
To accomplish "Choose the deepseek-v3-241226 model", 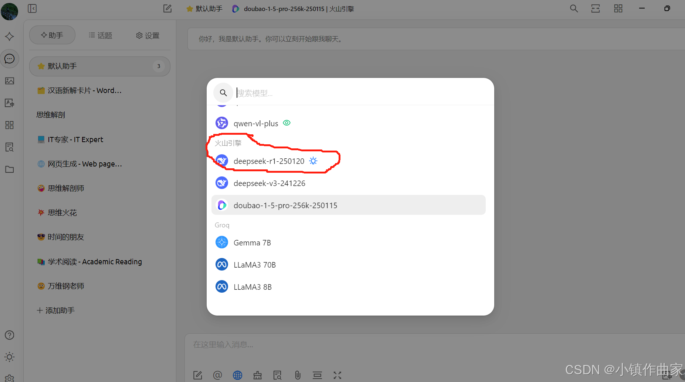I will click(348, 183).
